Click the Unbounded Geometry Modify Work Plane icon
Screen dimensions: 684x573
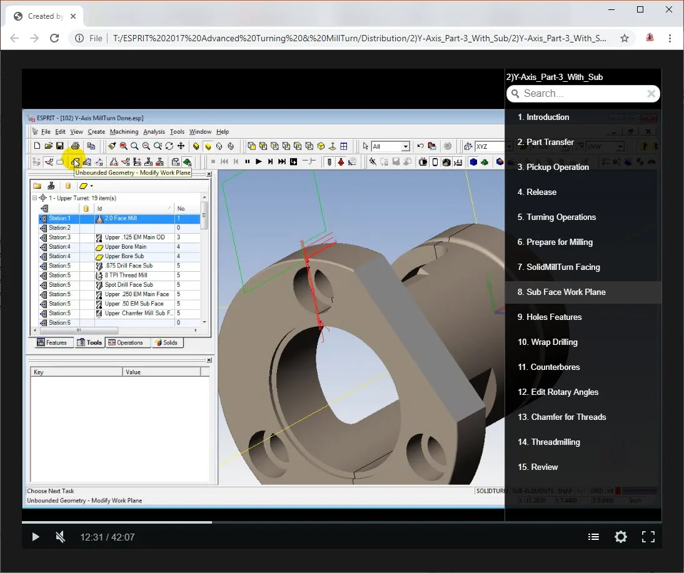point(76,162)
